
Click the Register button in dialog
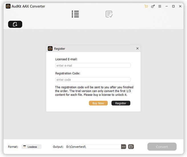pyautogui.click(x=121, y=103)
